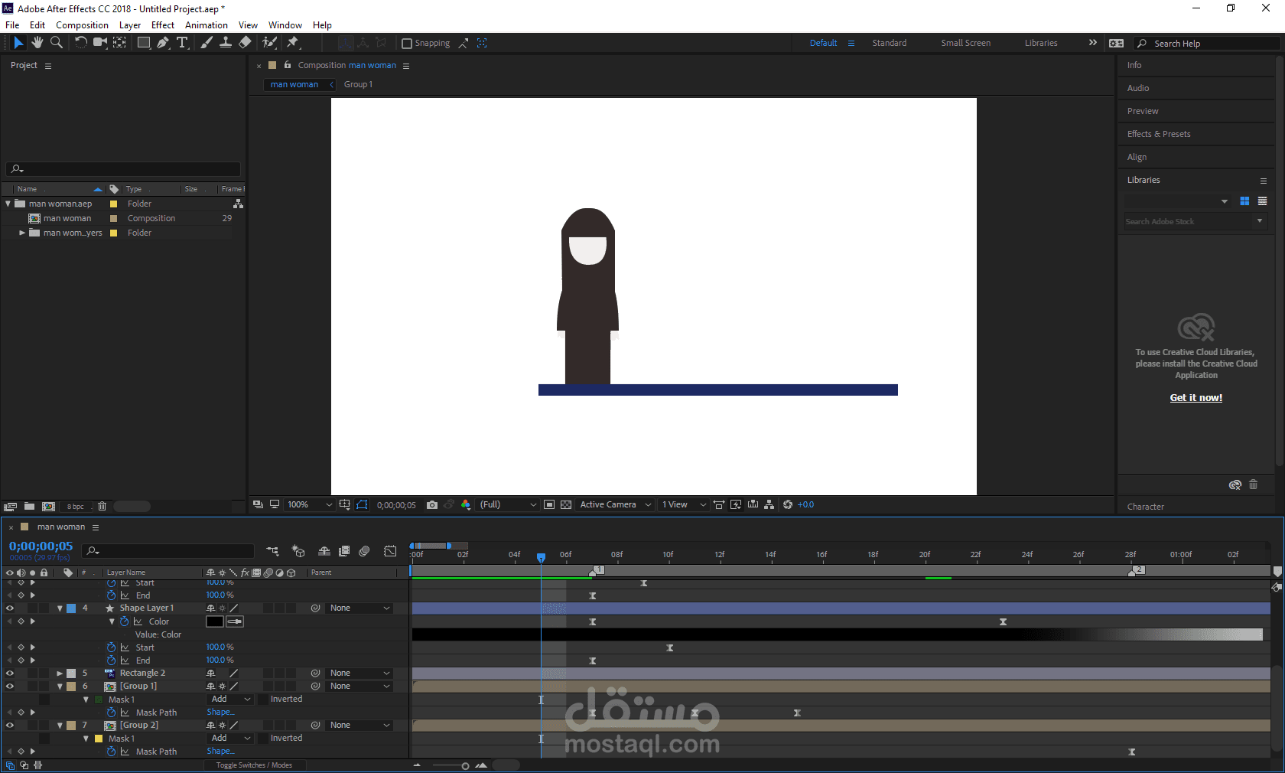Open Group 1 Mask Path Shape link
This screenshot has width=1285, height=773.
[220, 713]
